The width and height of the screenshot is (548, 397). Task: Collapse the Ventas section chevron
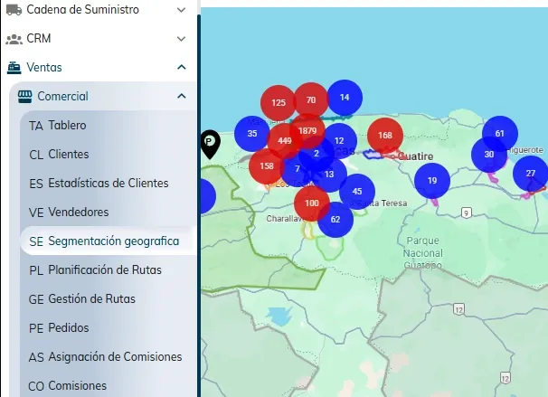click(x=181, y=67)
